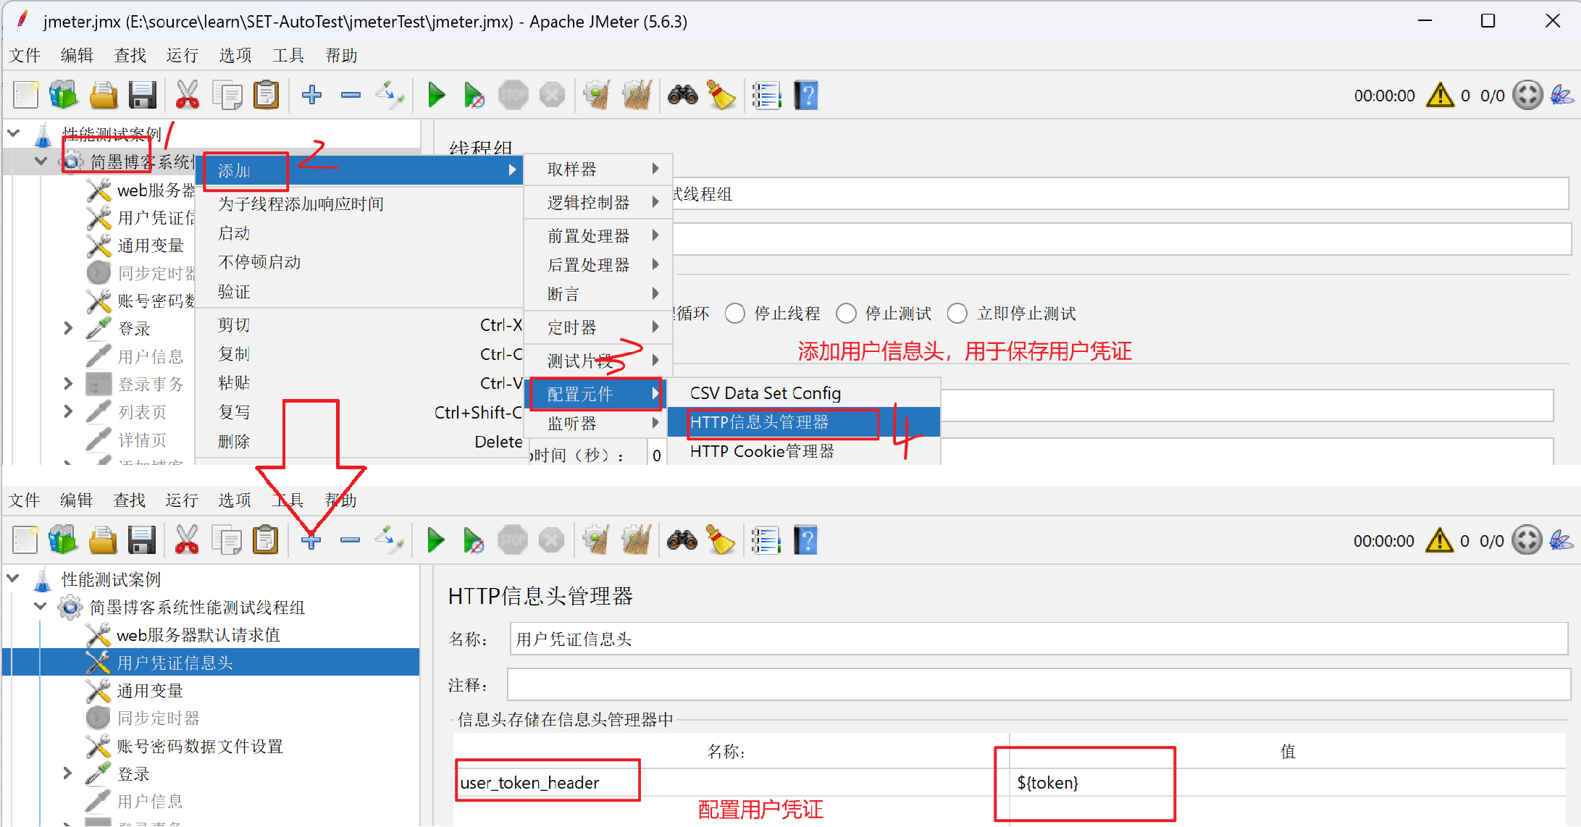Open the 编辑 menu in top menu bar

[77, 56]
